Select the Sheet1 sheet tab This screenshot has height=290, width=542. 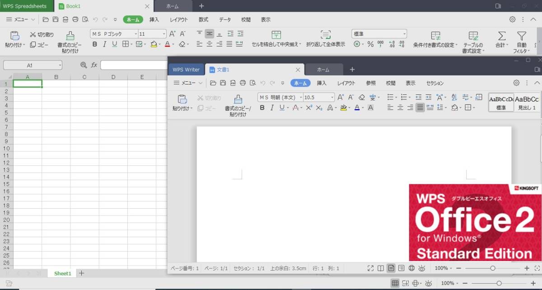click(x=63, y=273)
